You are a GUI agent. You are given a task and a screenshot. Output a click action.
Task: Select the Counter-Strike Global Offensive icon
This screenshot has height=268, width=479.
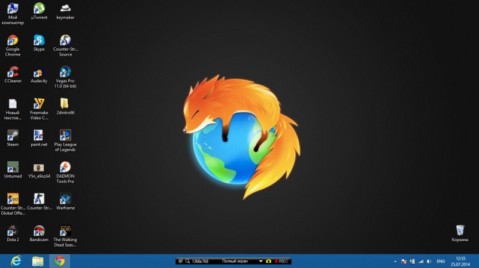13,204
